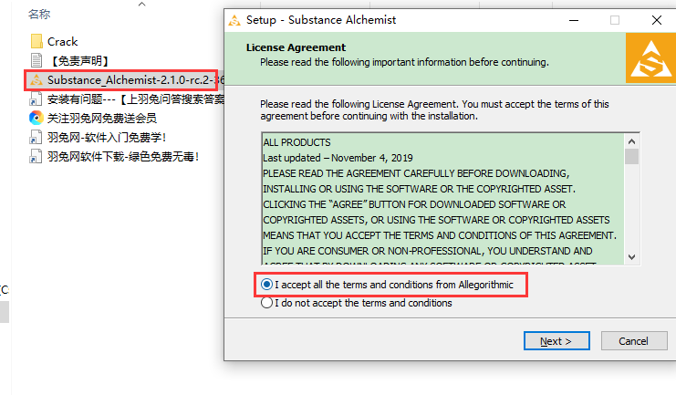Open the Crack folder icon

[36, 41]
